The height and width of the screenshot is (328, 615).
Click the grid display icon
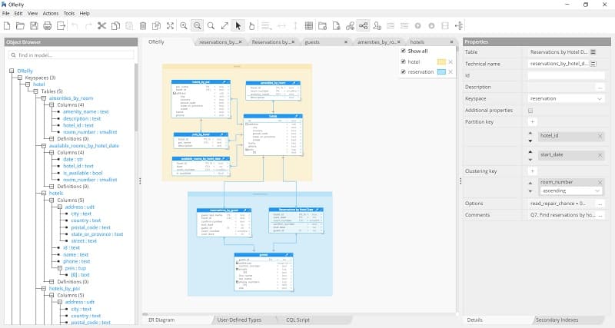[x=309, y=26]
